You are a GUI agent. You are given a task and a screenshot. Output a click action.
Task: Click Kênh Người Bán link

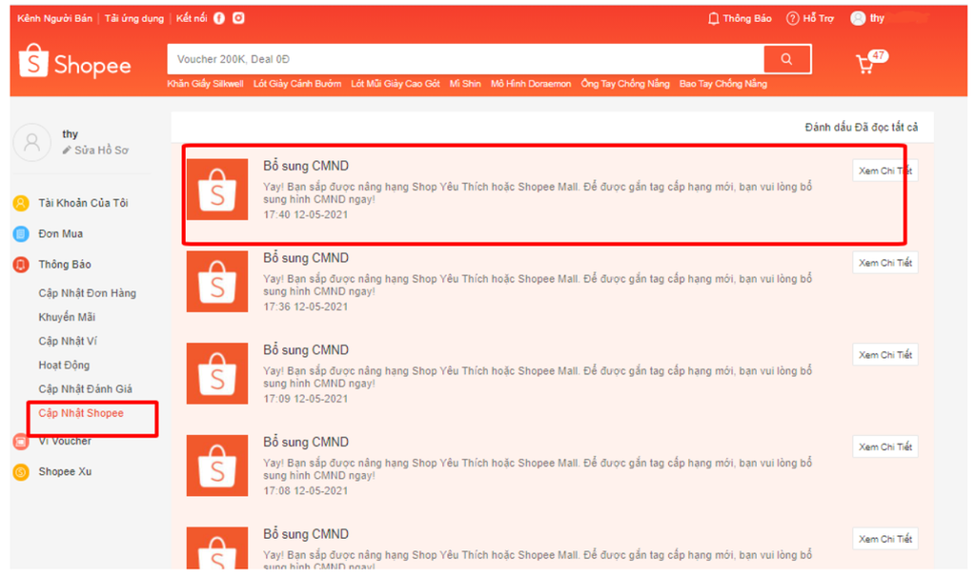click(x=54, y=18)
